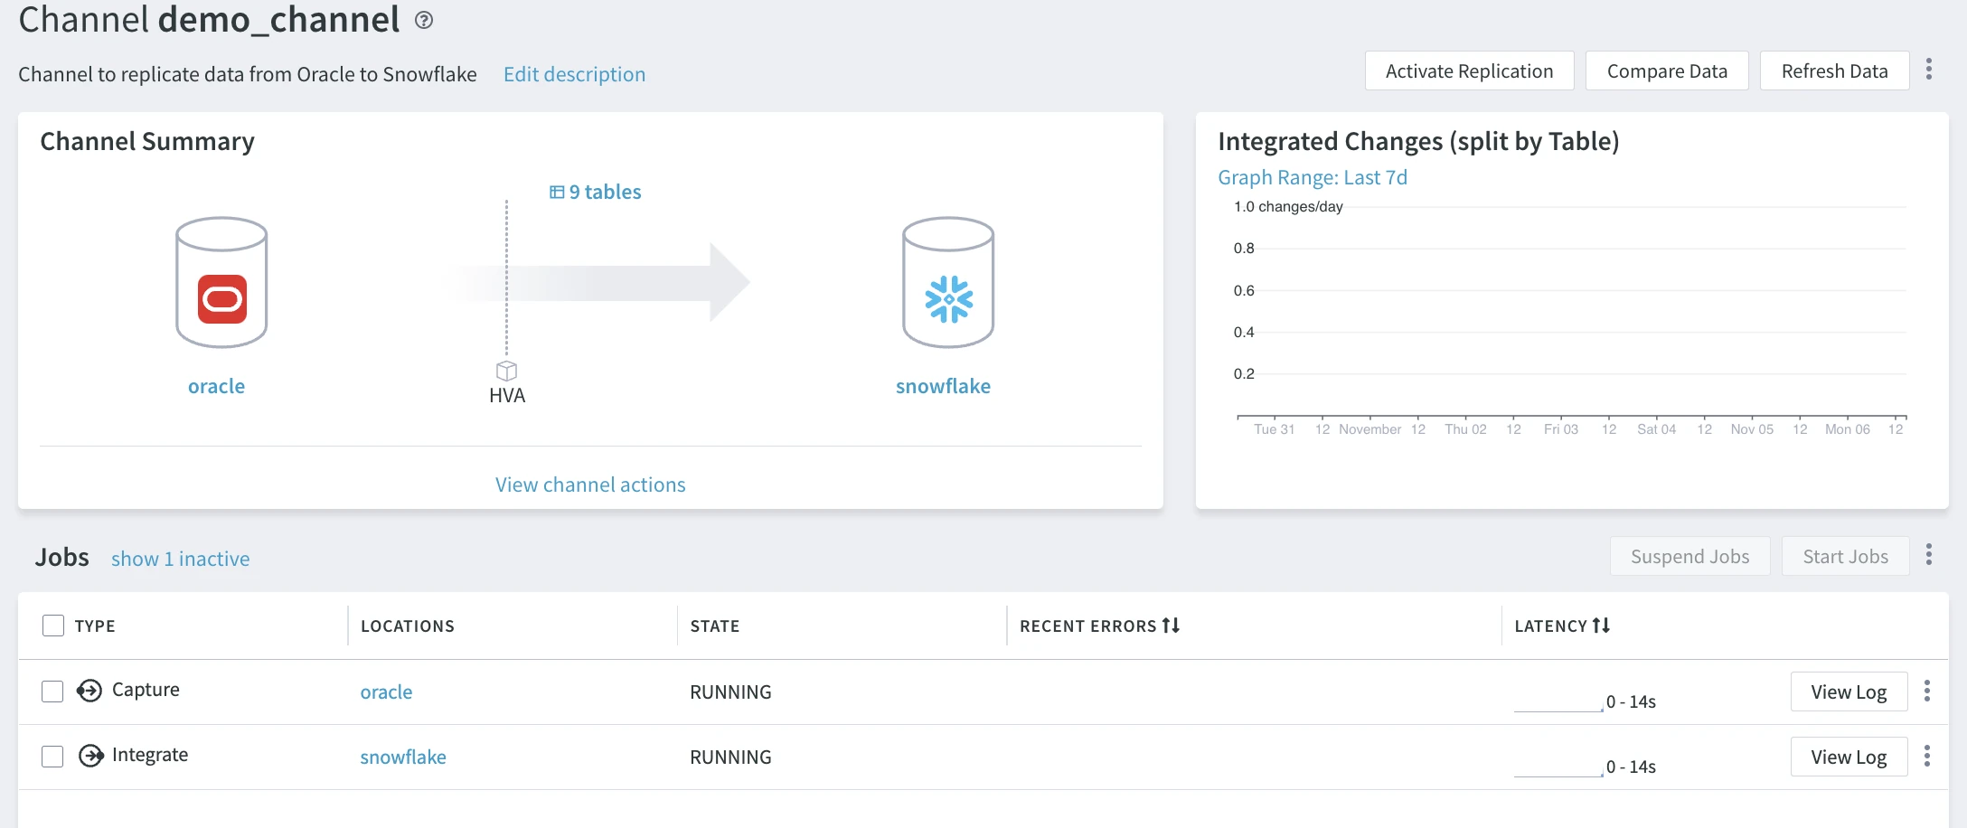
Task: Click the HVA cube icon
Action: (506, 371)
